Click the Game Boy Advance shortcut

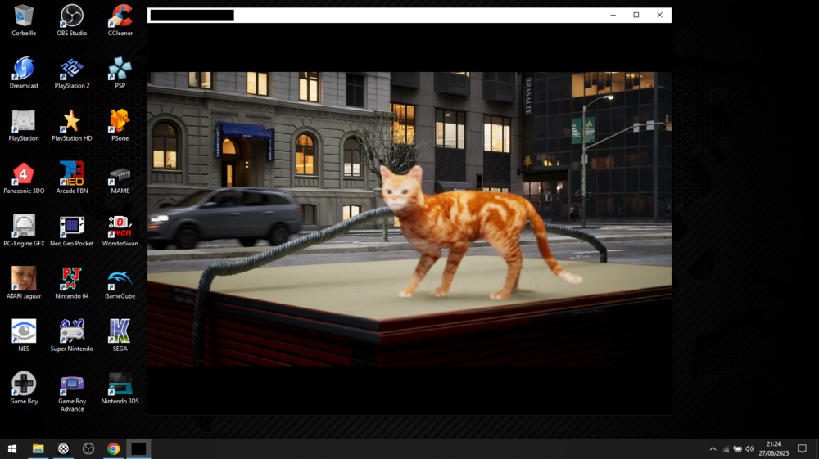(72, 385)
